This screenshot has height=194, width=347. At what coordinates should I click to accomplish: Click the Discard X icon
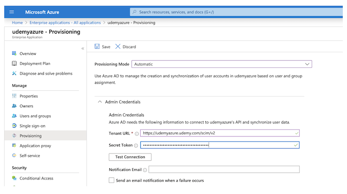[118, 47]
